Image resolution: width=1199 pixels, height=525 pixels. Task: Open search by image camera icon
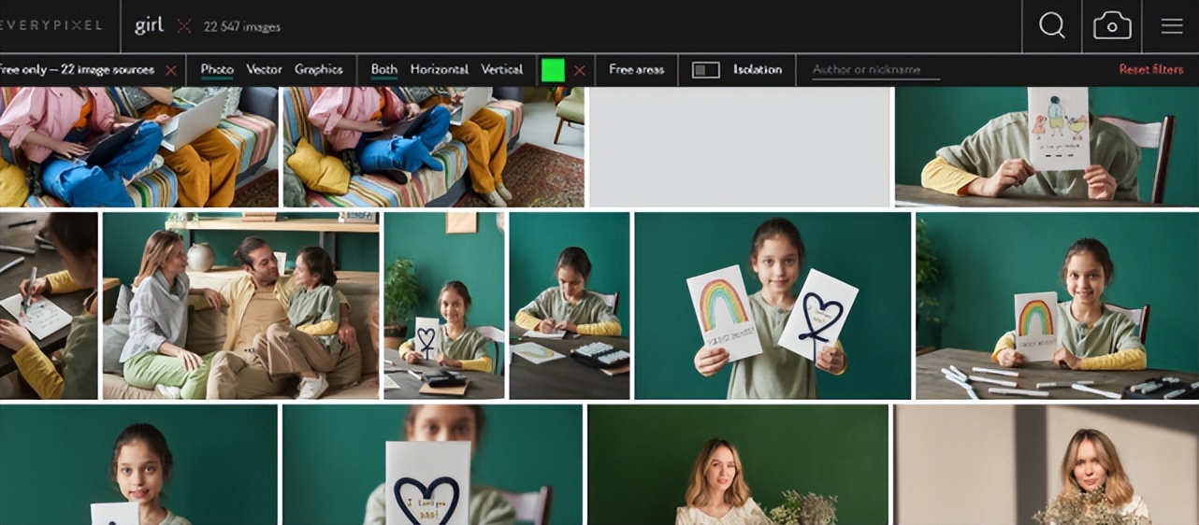[x=1112, y=26]
